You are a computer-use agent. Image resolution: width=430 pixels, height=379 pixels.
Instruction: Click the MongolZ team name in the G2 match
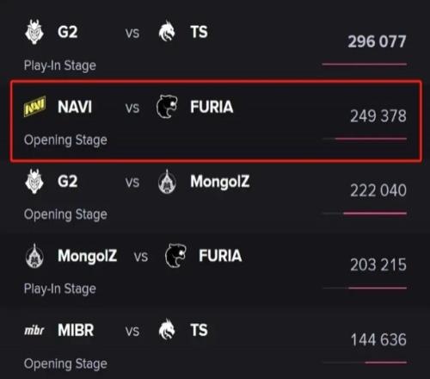click(220, 182)
